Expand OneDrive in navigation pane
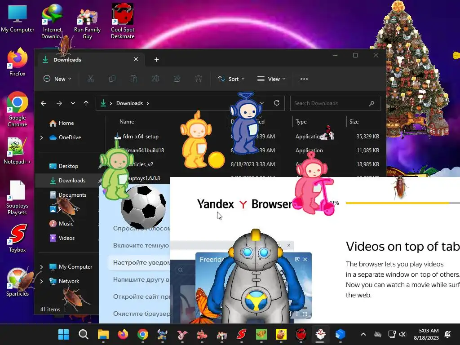This screenshot has height=345, width=460. coord(41,137)
